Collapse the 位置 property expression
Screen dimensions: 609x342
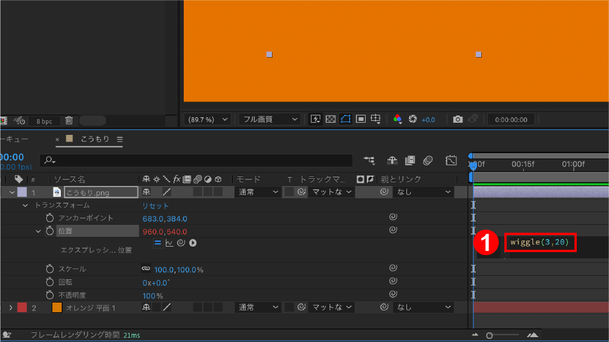pyautogui.click(x=38, y=231)
